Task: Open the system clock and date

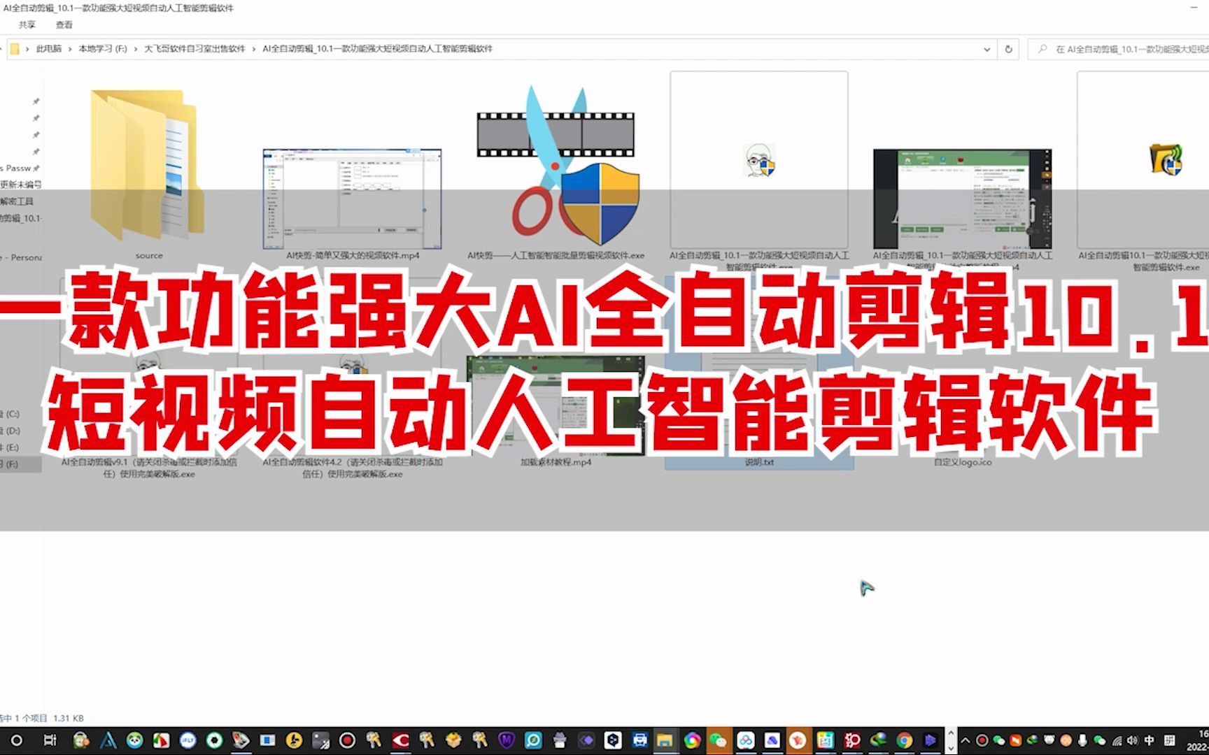Action: pyautogui.click(x=1199, y=740)
